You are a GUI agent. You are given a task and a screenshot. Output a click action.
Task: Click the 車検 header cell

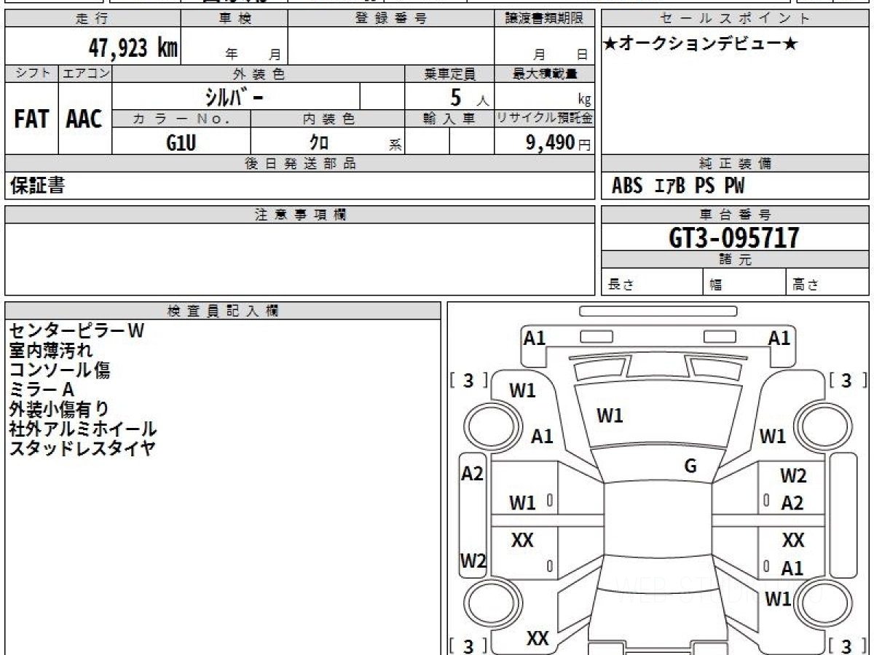[x=235, y=19]
